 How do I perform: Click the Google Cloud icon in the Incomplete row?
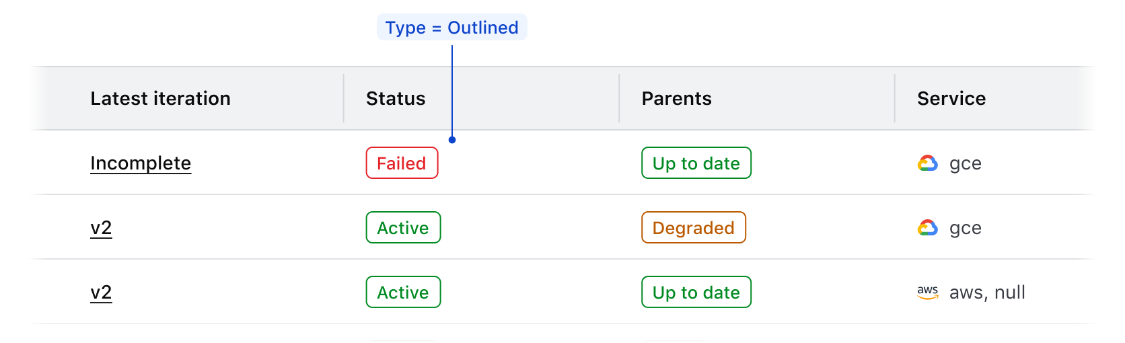927,163
